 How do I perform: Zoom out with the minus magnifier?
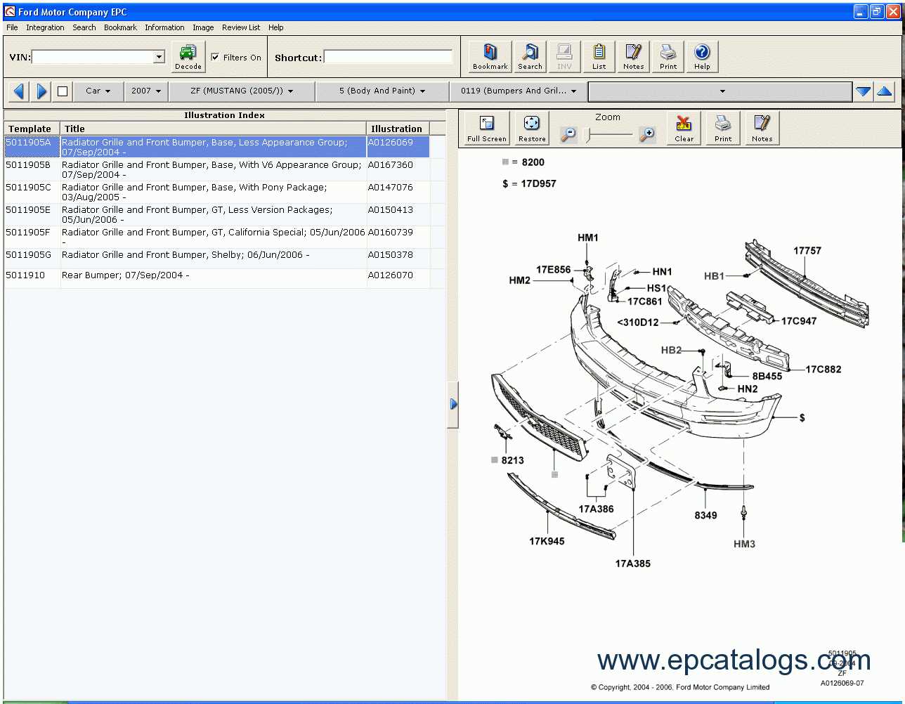(568, 134)
